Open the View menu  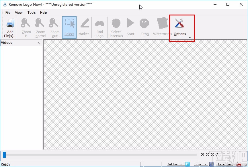18,12
